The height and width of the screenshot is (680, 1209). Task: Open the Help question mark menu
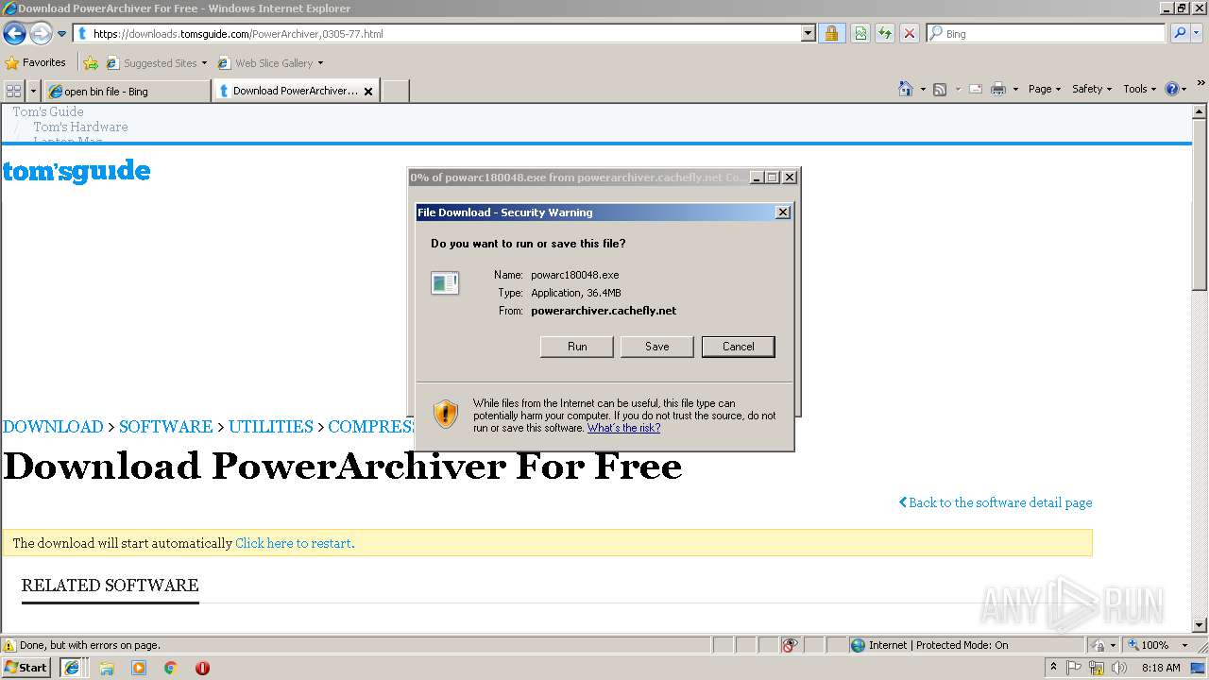pos(1176,89)
